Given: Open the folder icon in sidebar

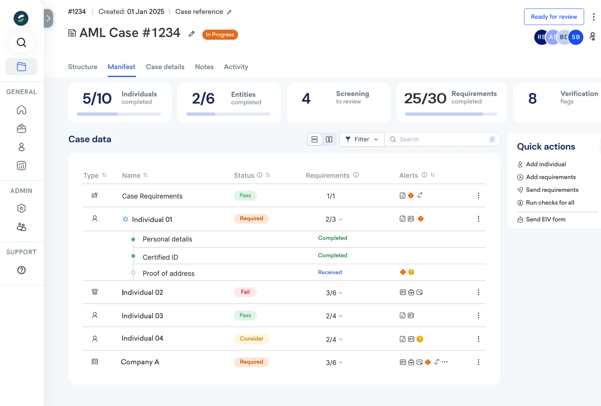Looking at the screenshot, I should coord(21,66).
